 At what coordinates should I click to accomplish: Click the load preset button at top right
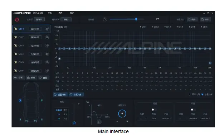click(x=192, y=19)
